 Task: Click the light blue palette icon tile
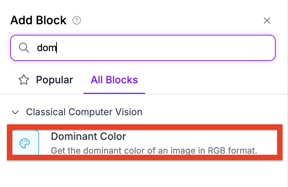[25, 142]
